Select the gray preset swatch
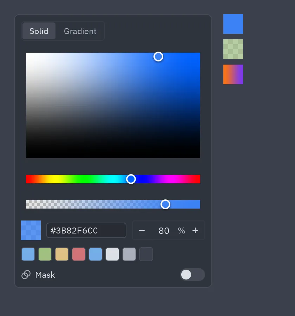The width and height of the screenshot is (295, 316). point(129,254)
